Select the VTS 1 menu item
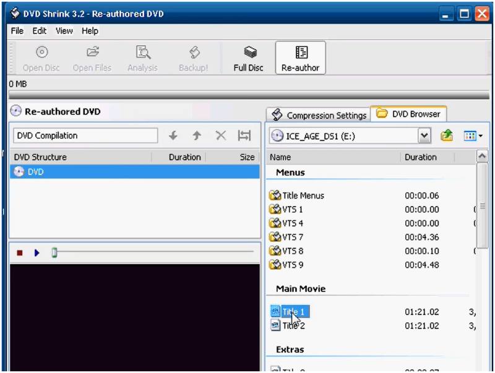This screenshot has width=495, height=373. (286, 209)
